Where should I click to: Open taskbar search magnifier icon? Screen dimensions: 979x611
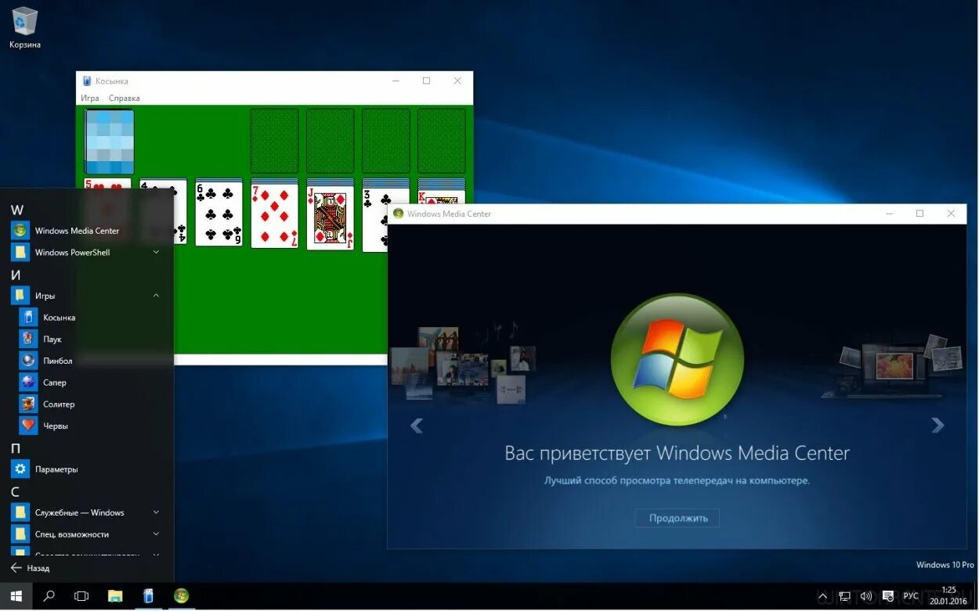coord(49,596)
